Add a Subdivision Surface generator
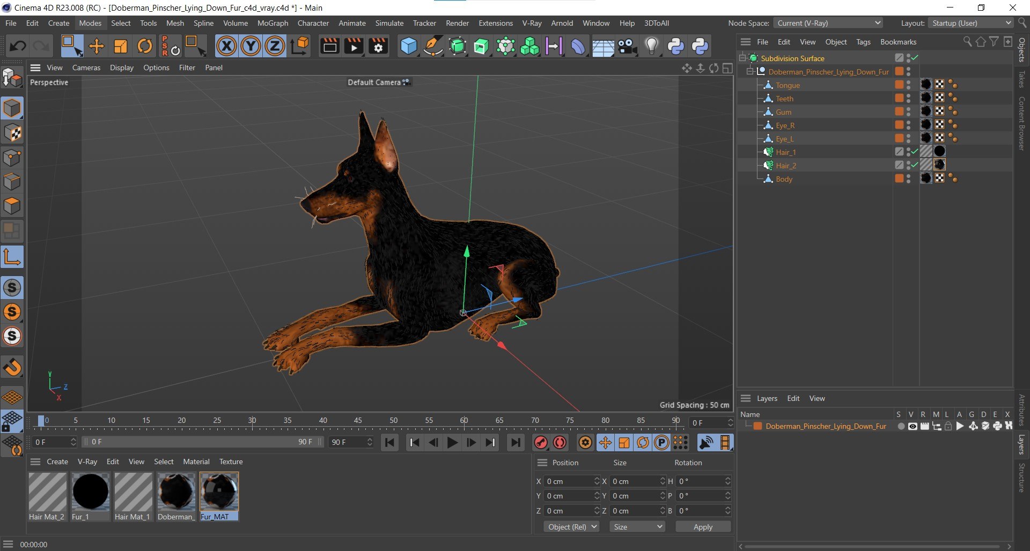Image resolution: width=1030 pixels, height=551 pixels. [x=457, y=46]
